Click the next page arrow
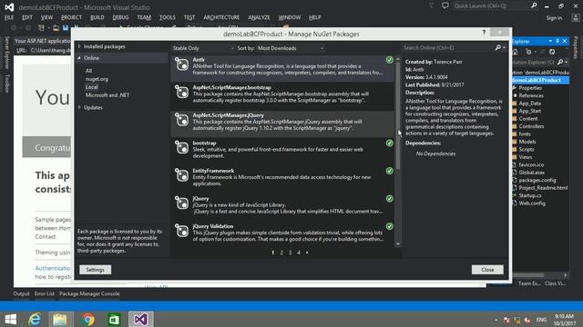Image resolution: width=583 pixels, height=327 pixels. click(307, 253)
